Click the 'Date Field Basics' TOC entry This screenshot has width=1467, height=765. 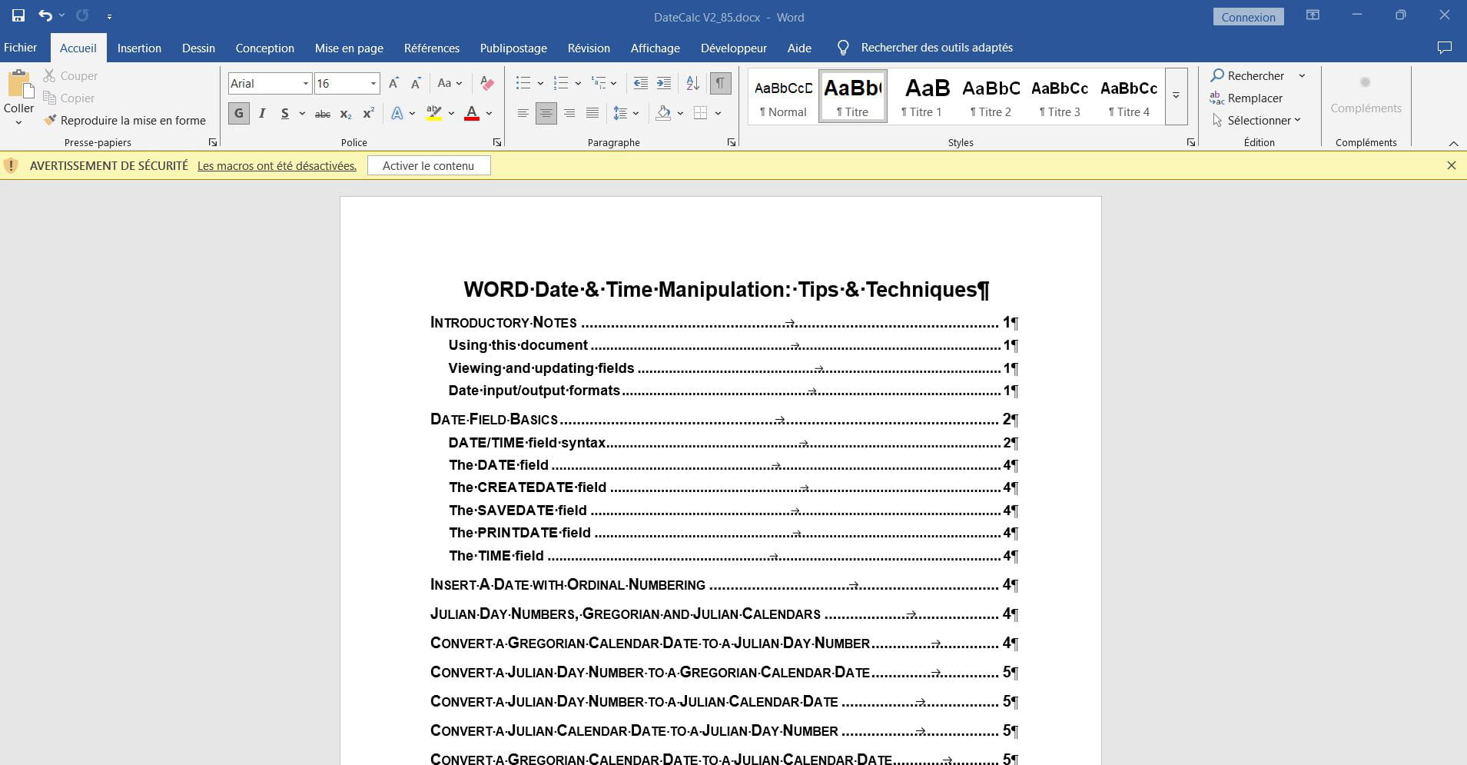click(x=724, y=419)
